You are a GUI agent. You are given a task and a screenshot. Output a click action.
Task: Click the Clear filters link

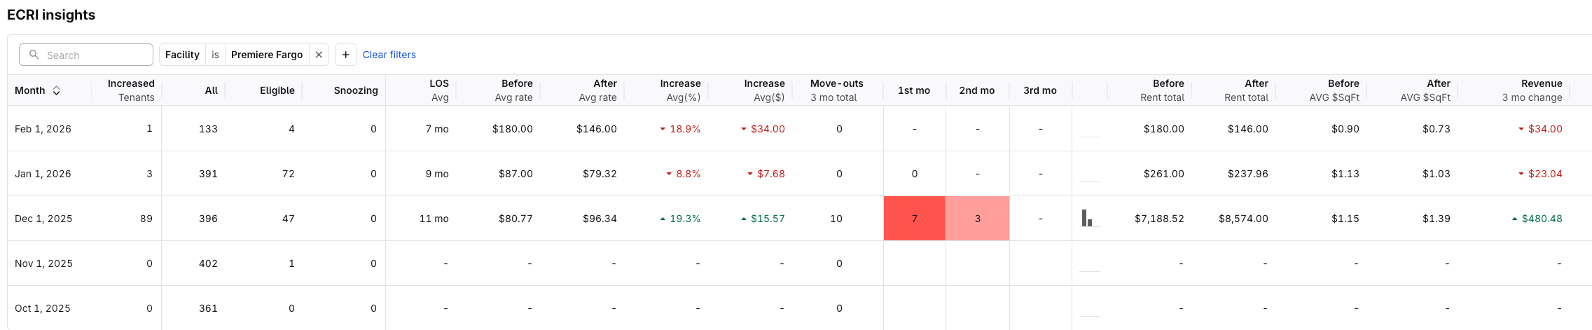389,55
